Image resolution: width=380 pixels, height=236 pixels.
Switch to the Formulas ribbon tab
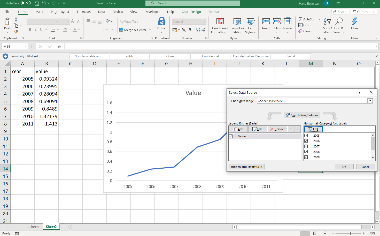click(84, 12)
